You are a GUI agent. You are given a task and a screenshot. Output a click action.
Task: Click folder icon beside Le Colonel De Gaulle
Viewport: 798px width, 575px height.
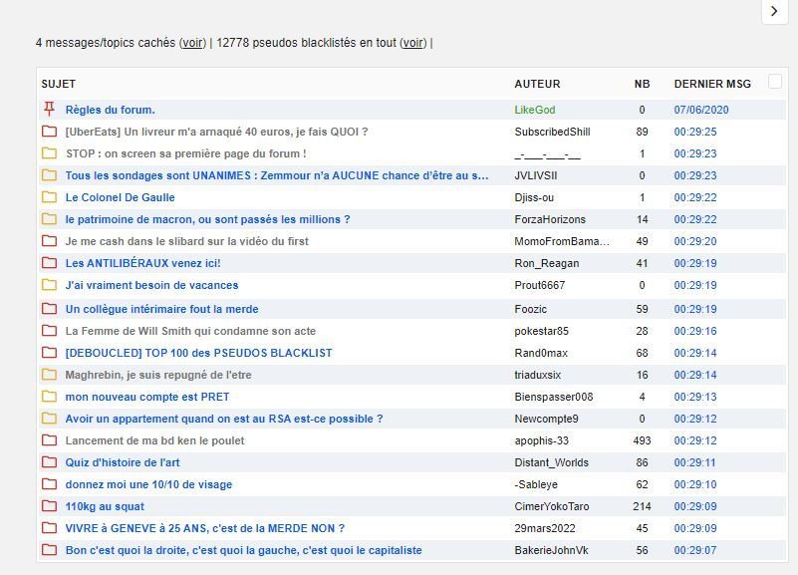coord(49,197)
